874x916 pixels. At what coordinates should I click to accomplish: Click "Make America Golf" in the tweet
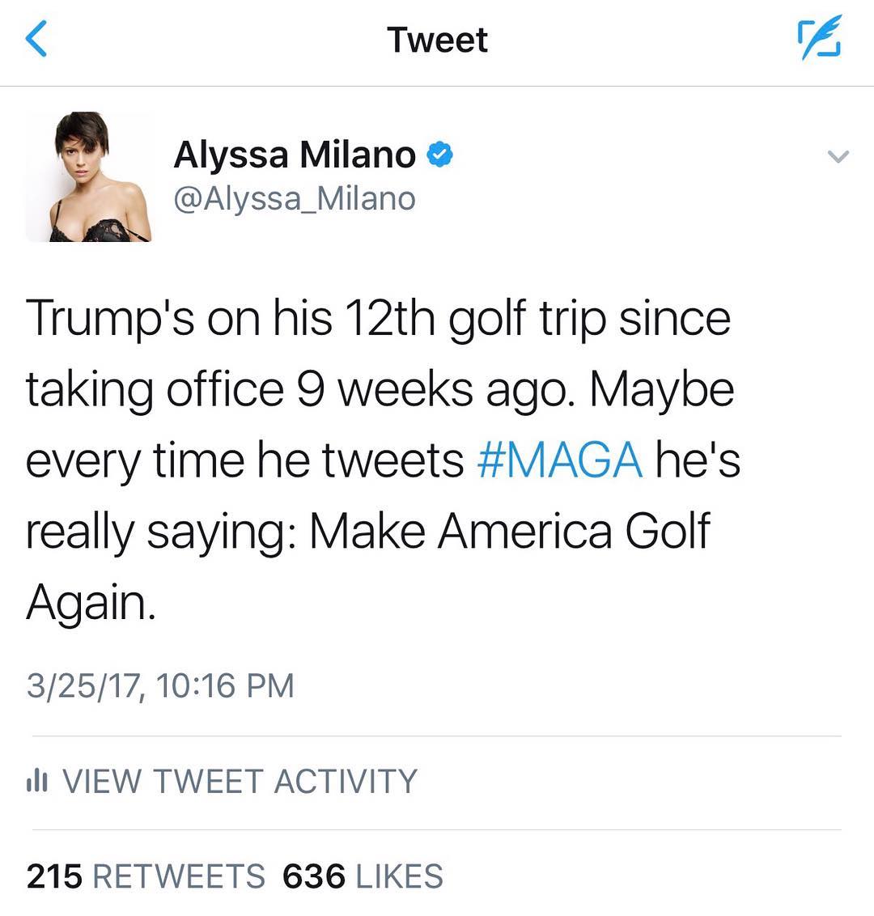(x=510, y=532)
